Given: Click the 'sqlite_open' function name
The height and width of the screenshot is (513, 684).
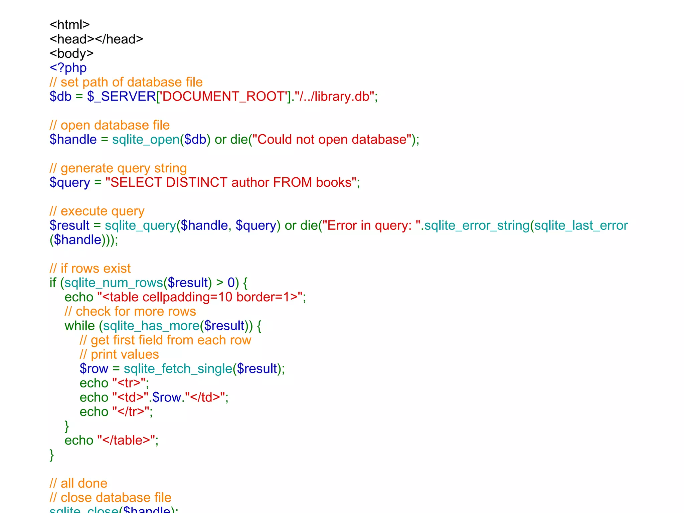Looking at the screenshot, I should [x=146, y=140].
